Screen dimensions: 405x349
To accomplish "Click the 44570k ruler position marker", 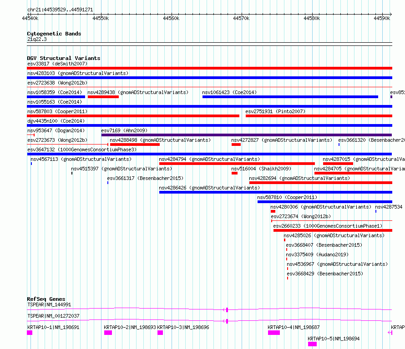I will 241,18.
